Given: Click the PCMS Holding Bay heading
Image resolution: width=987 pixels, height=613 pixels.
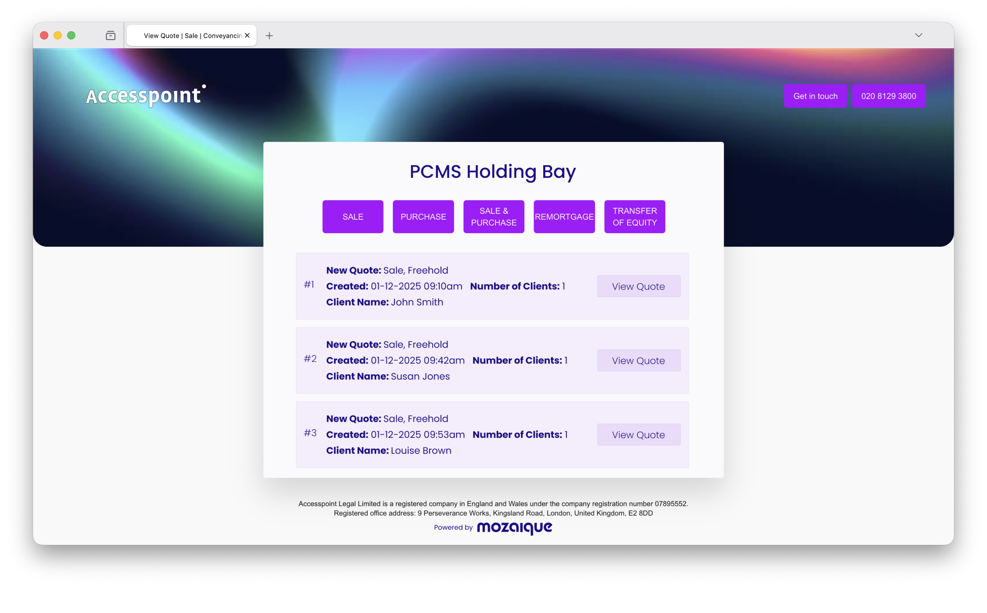Looking at the screenshot, I should [492, 172].
